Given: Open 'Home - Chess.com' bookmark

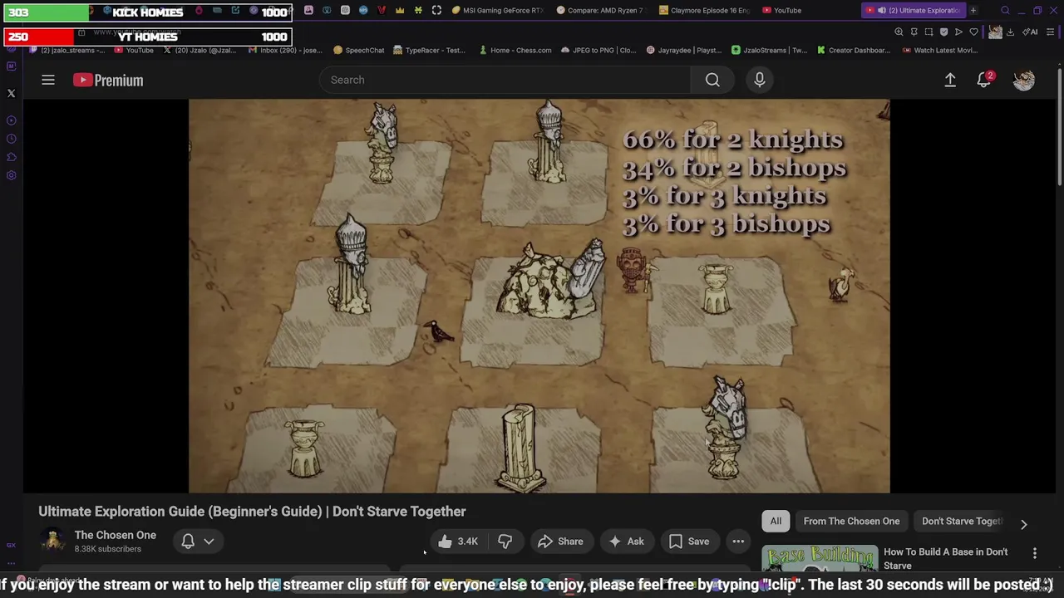Looking at the screenshot, I should pos(515,50).
